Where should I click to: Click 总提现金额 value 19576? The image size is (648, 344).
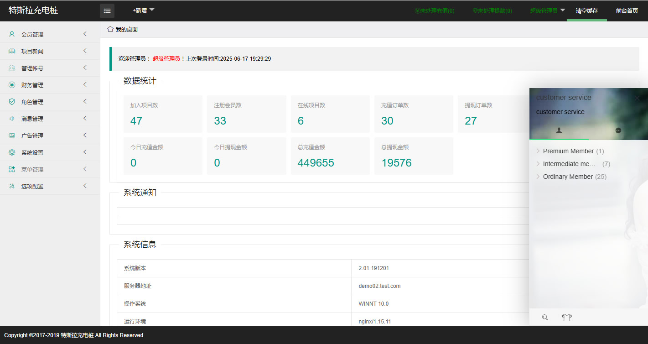pyautogui.click(x=396, y=163)
